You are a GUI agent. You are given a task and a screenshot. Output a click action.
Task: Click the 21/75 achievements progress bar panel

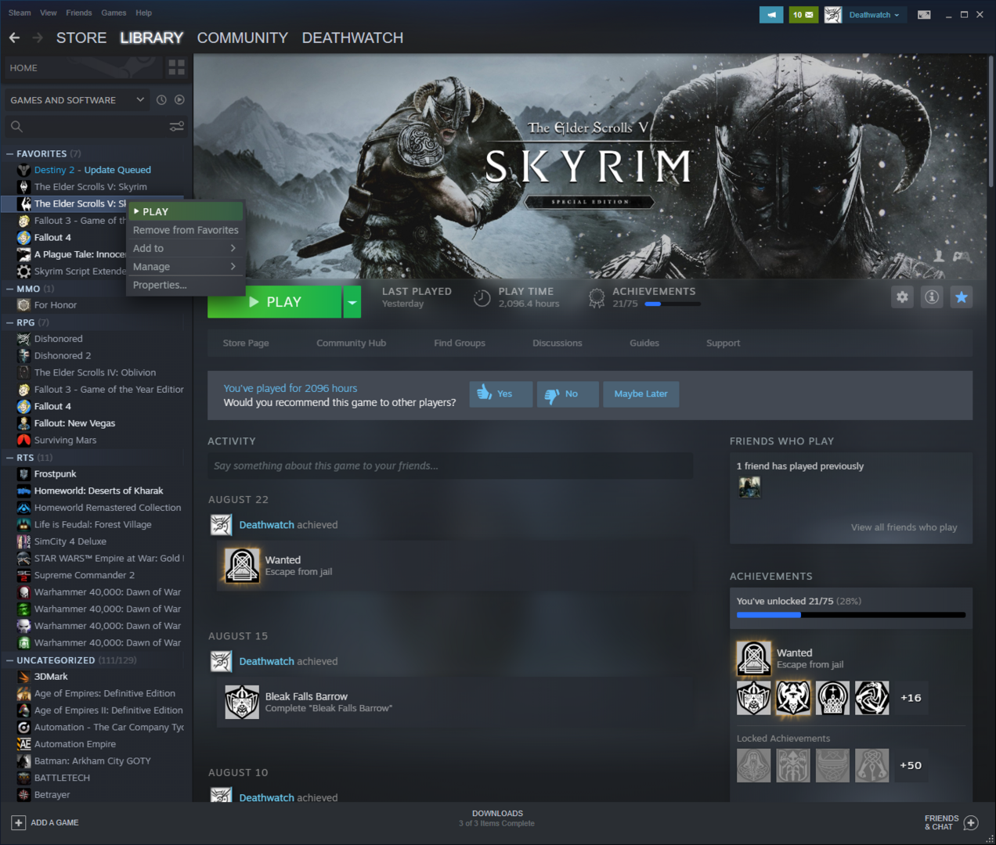click(851, 615)
